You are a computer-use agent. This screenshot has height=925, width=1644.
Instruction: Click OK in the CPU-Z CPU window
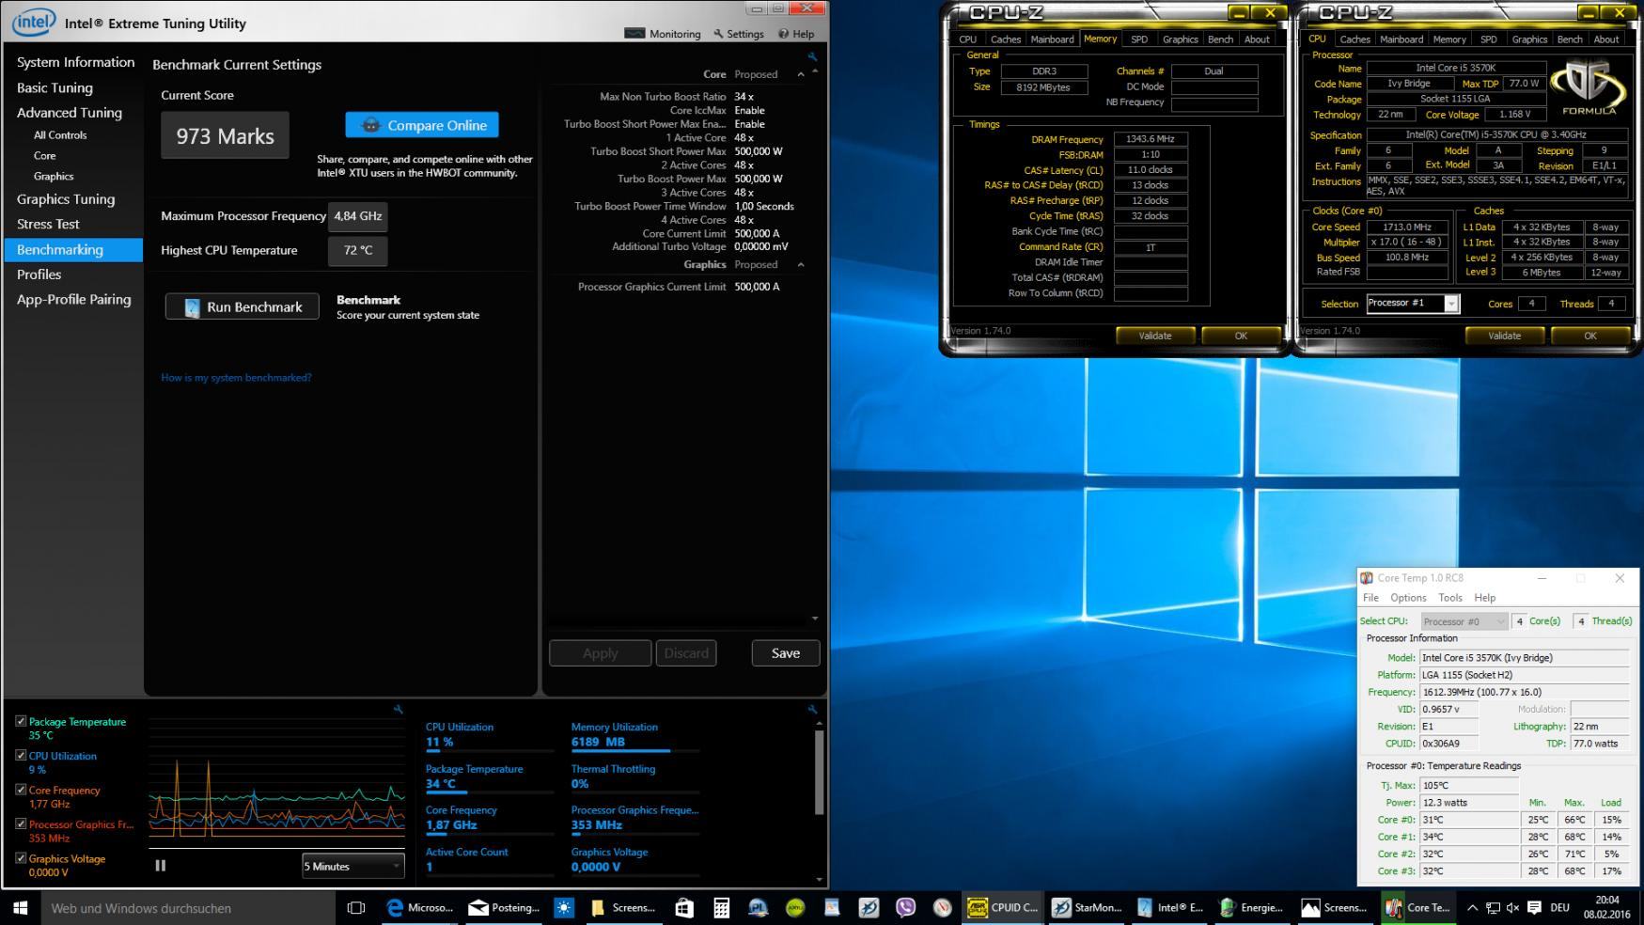(x=1590, y=336)
